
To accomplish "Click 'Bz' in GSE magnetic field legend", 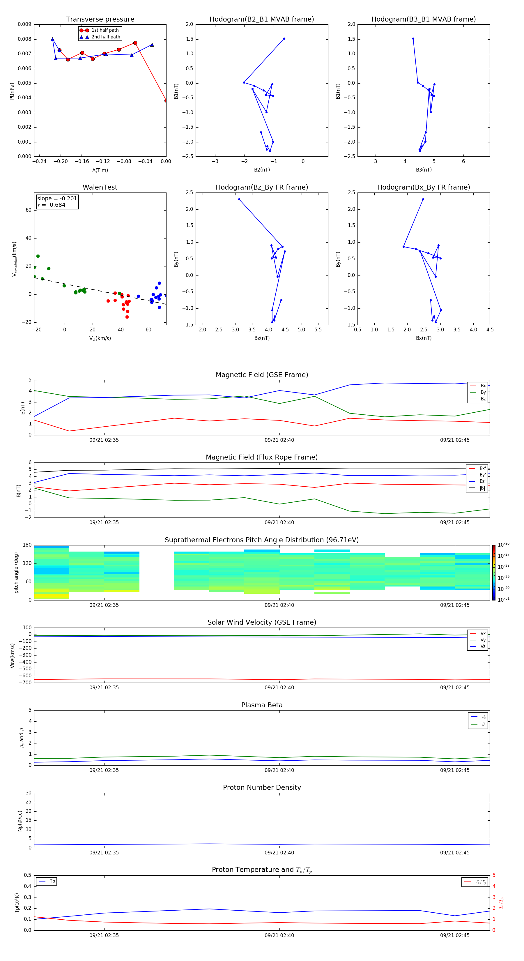I will 478,399.
